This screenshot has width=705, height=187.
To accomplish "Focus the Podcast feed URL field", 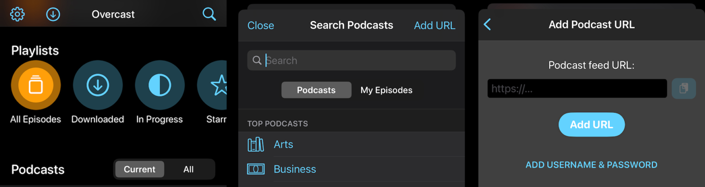I will pos(577,88).
